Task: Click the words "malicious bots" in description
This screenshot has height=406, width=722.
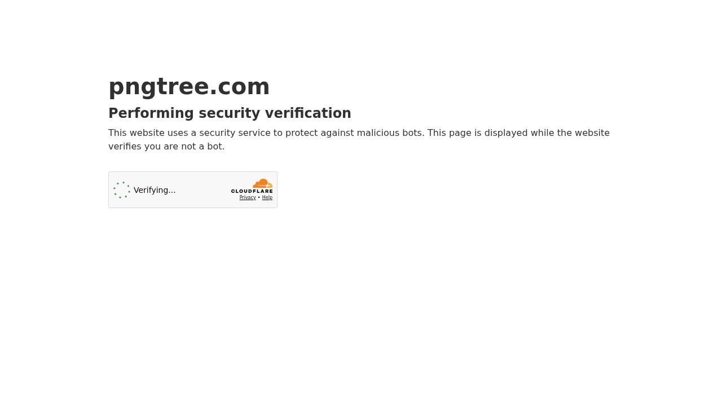Action: pos(389,133)
